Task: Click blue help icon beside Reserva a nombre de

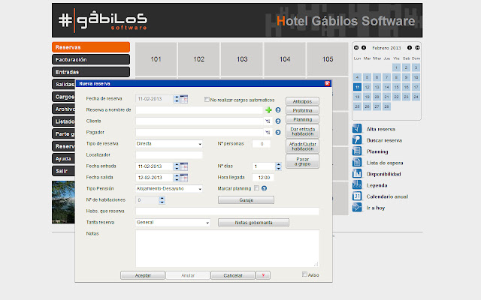Action: [278, 110]
